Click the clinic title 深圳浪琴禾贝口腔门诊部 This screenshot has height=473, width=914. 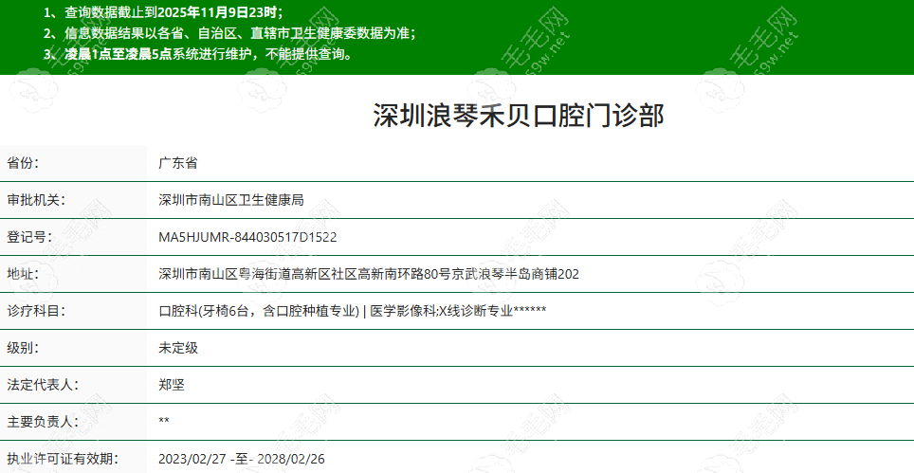click(518, 116)
